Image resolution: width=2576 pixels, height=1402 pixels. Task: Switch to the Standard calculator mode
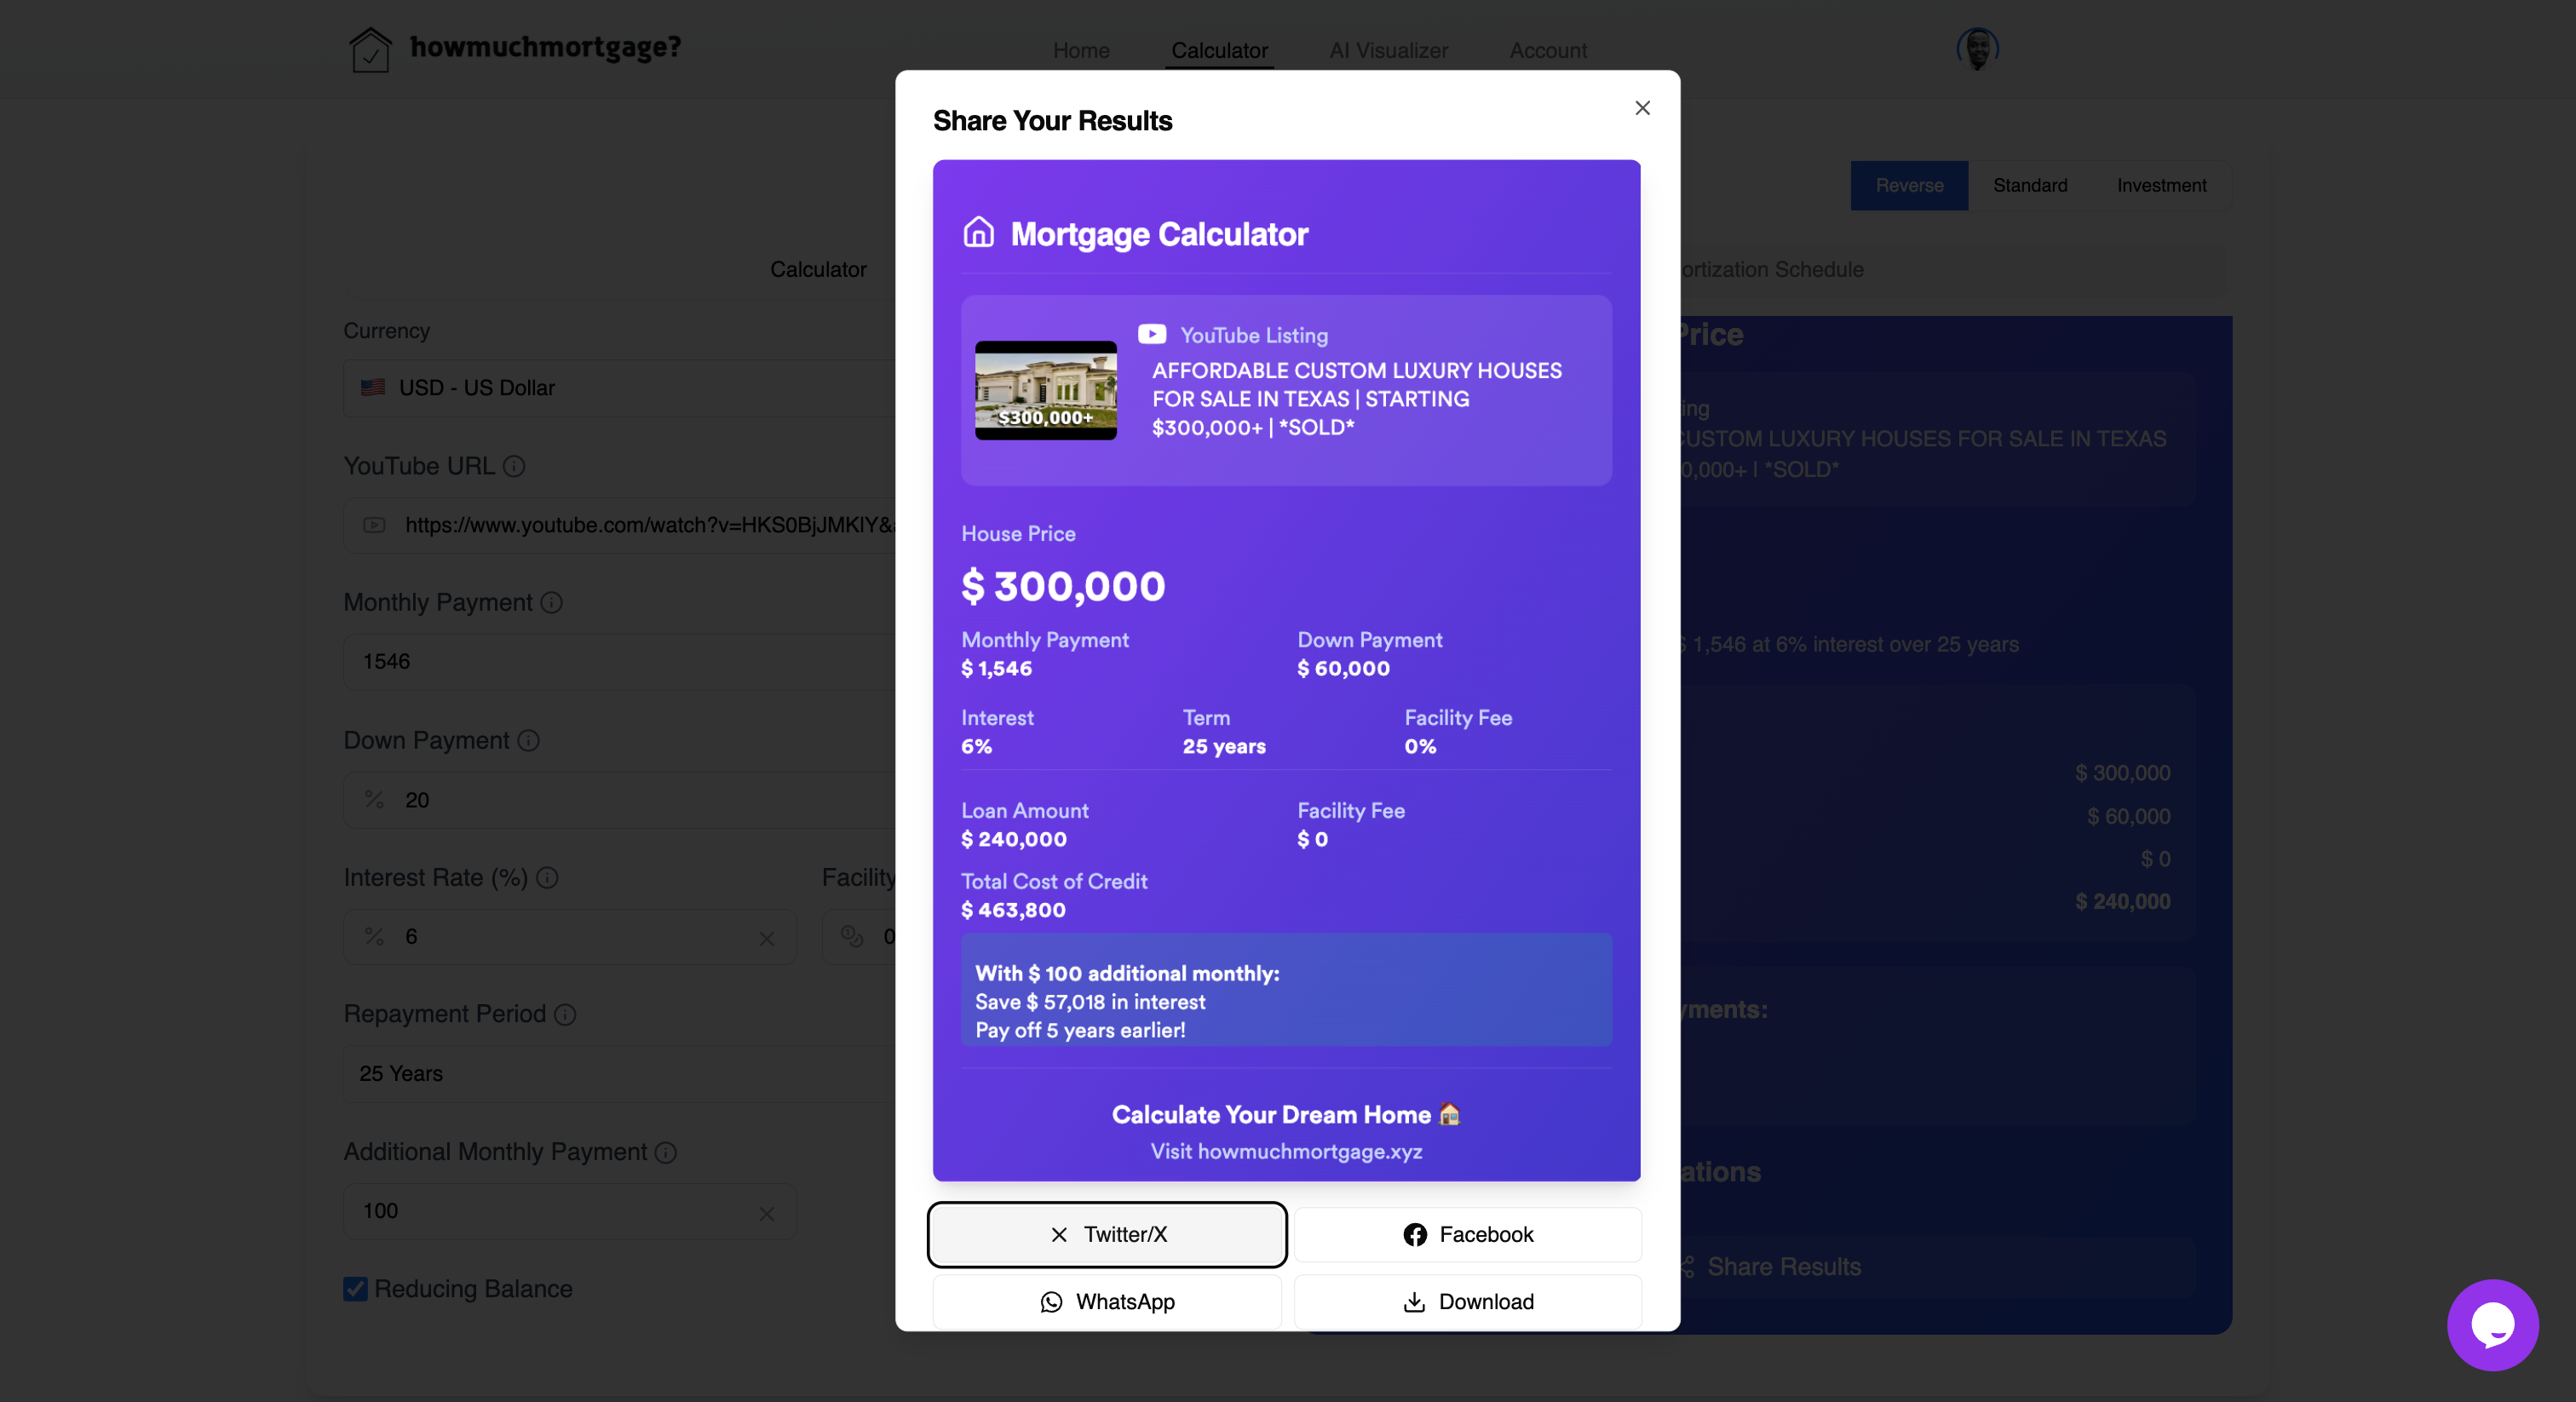[2029, 185]
